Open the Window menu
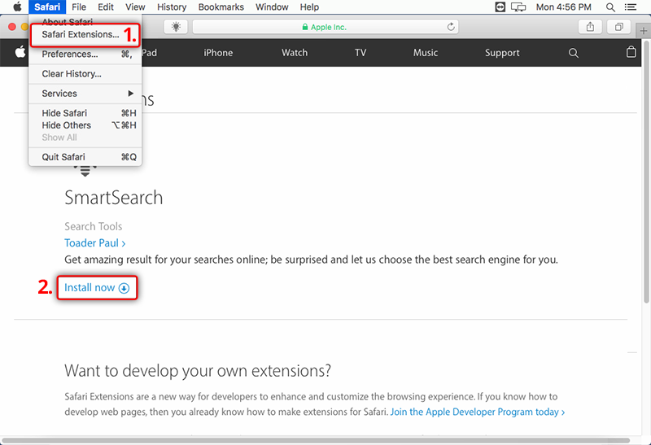 tap(272, 7)
